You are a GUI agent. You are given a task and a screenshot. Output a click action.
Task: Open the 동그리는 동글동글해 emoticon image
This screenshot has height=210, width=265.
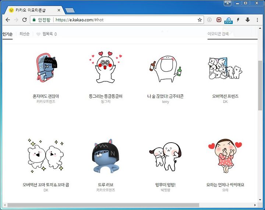106,67
